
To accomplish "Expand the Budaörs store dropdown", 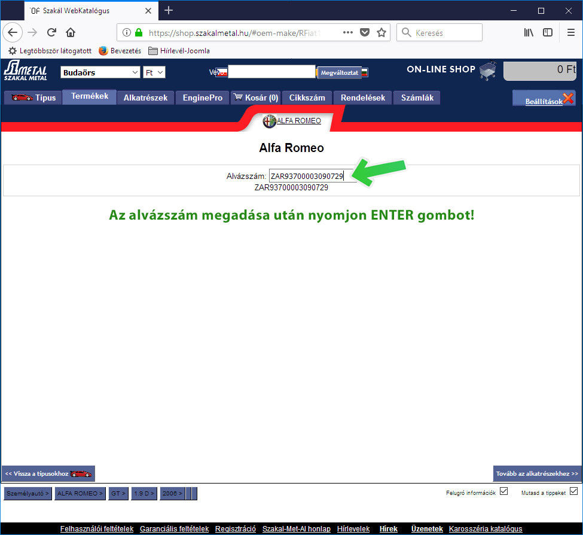I will pos(100,72).
